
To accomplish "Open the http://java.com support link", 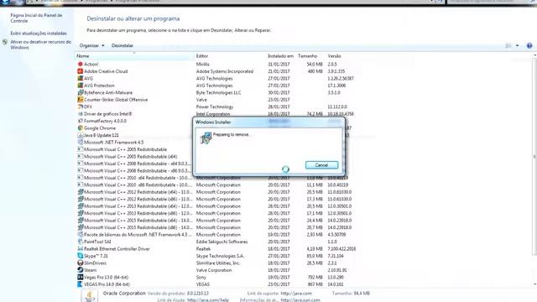I will tap(296, 294).
